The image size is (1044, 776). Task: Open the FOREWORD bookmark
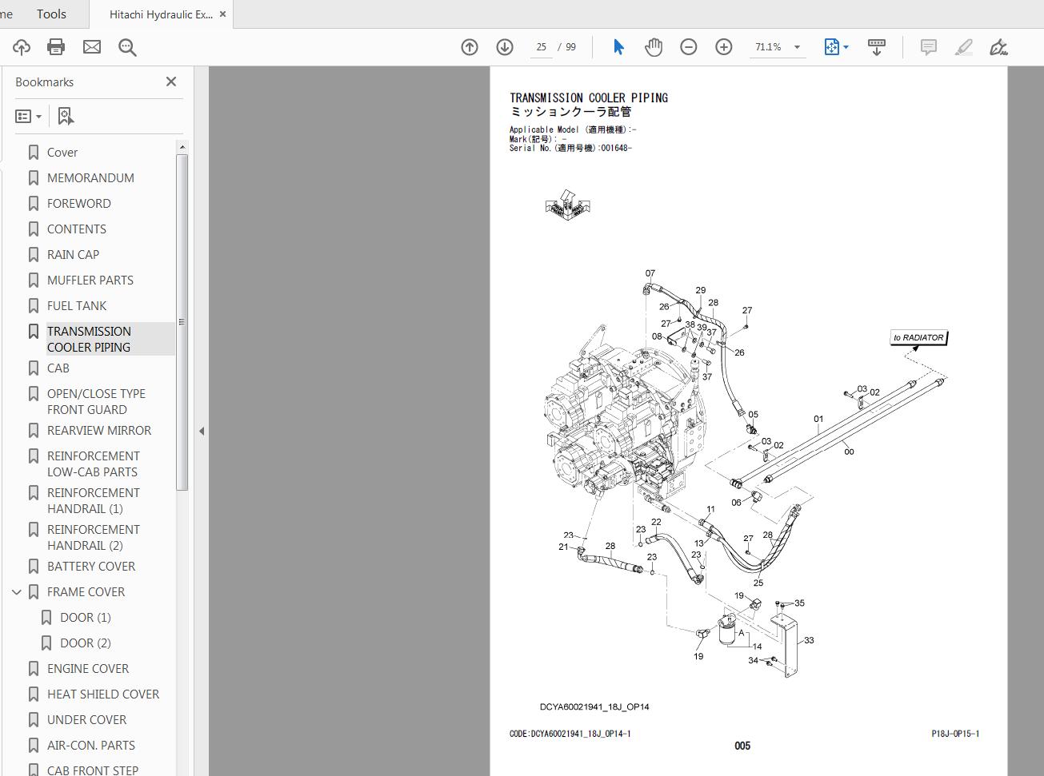click(x=79, y=204)
